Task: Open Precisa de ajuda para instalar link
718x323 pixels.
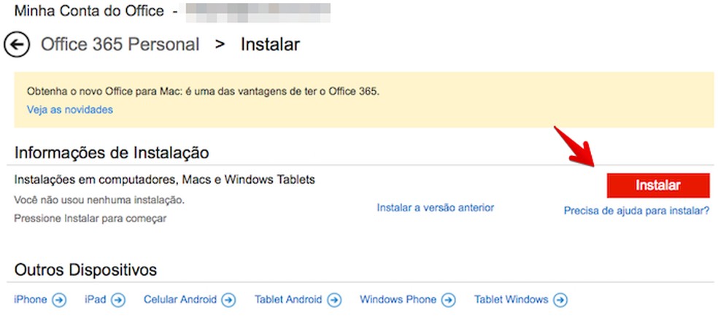Action: (x=636, y=211)
